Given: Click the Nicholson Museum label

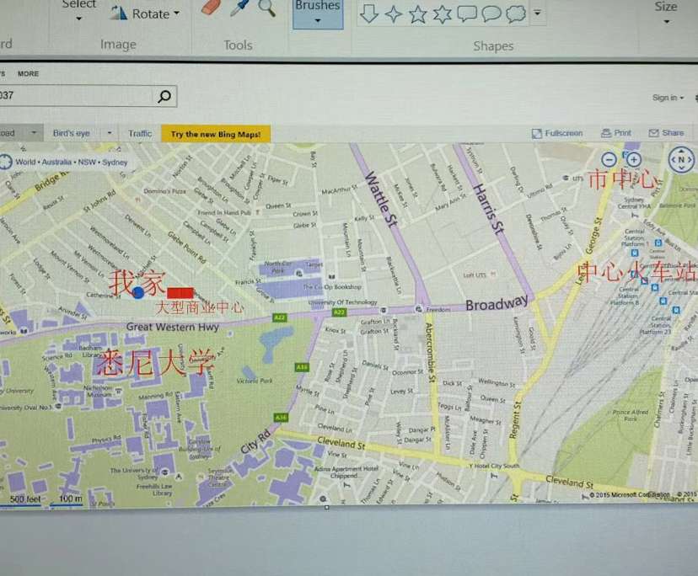Looking at the screenshot, I should tap(99, 391).
